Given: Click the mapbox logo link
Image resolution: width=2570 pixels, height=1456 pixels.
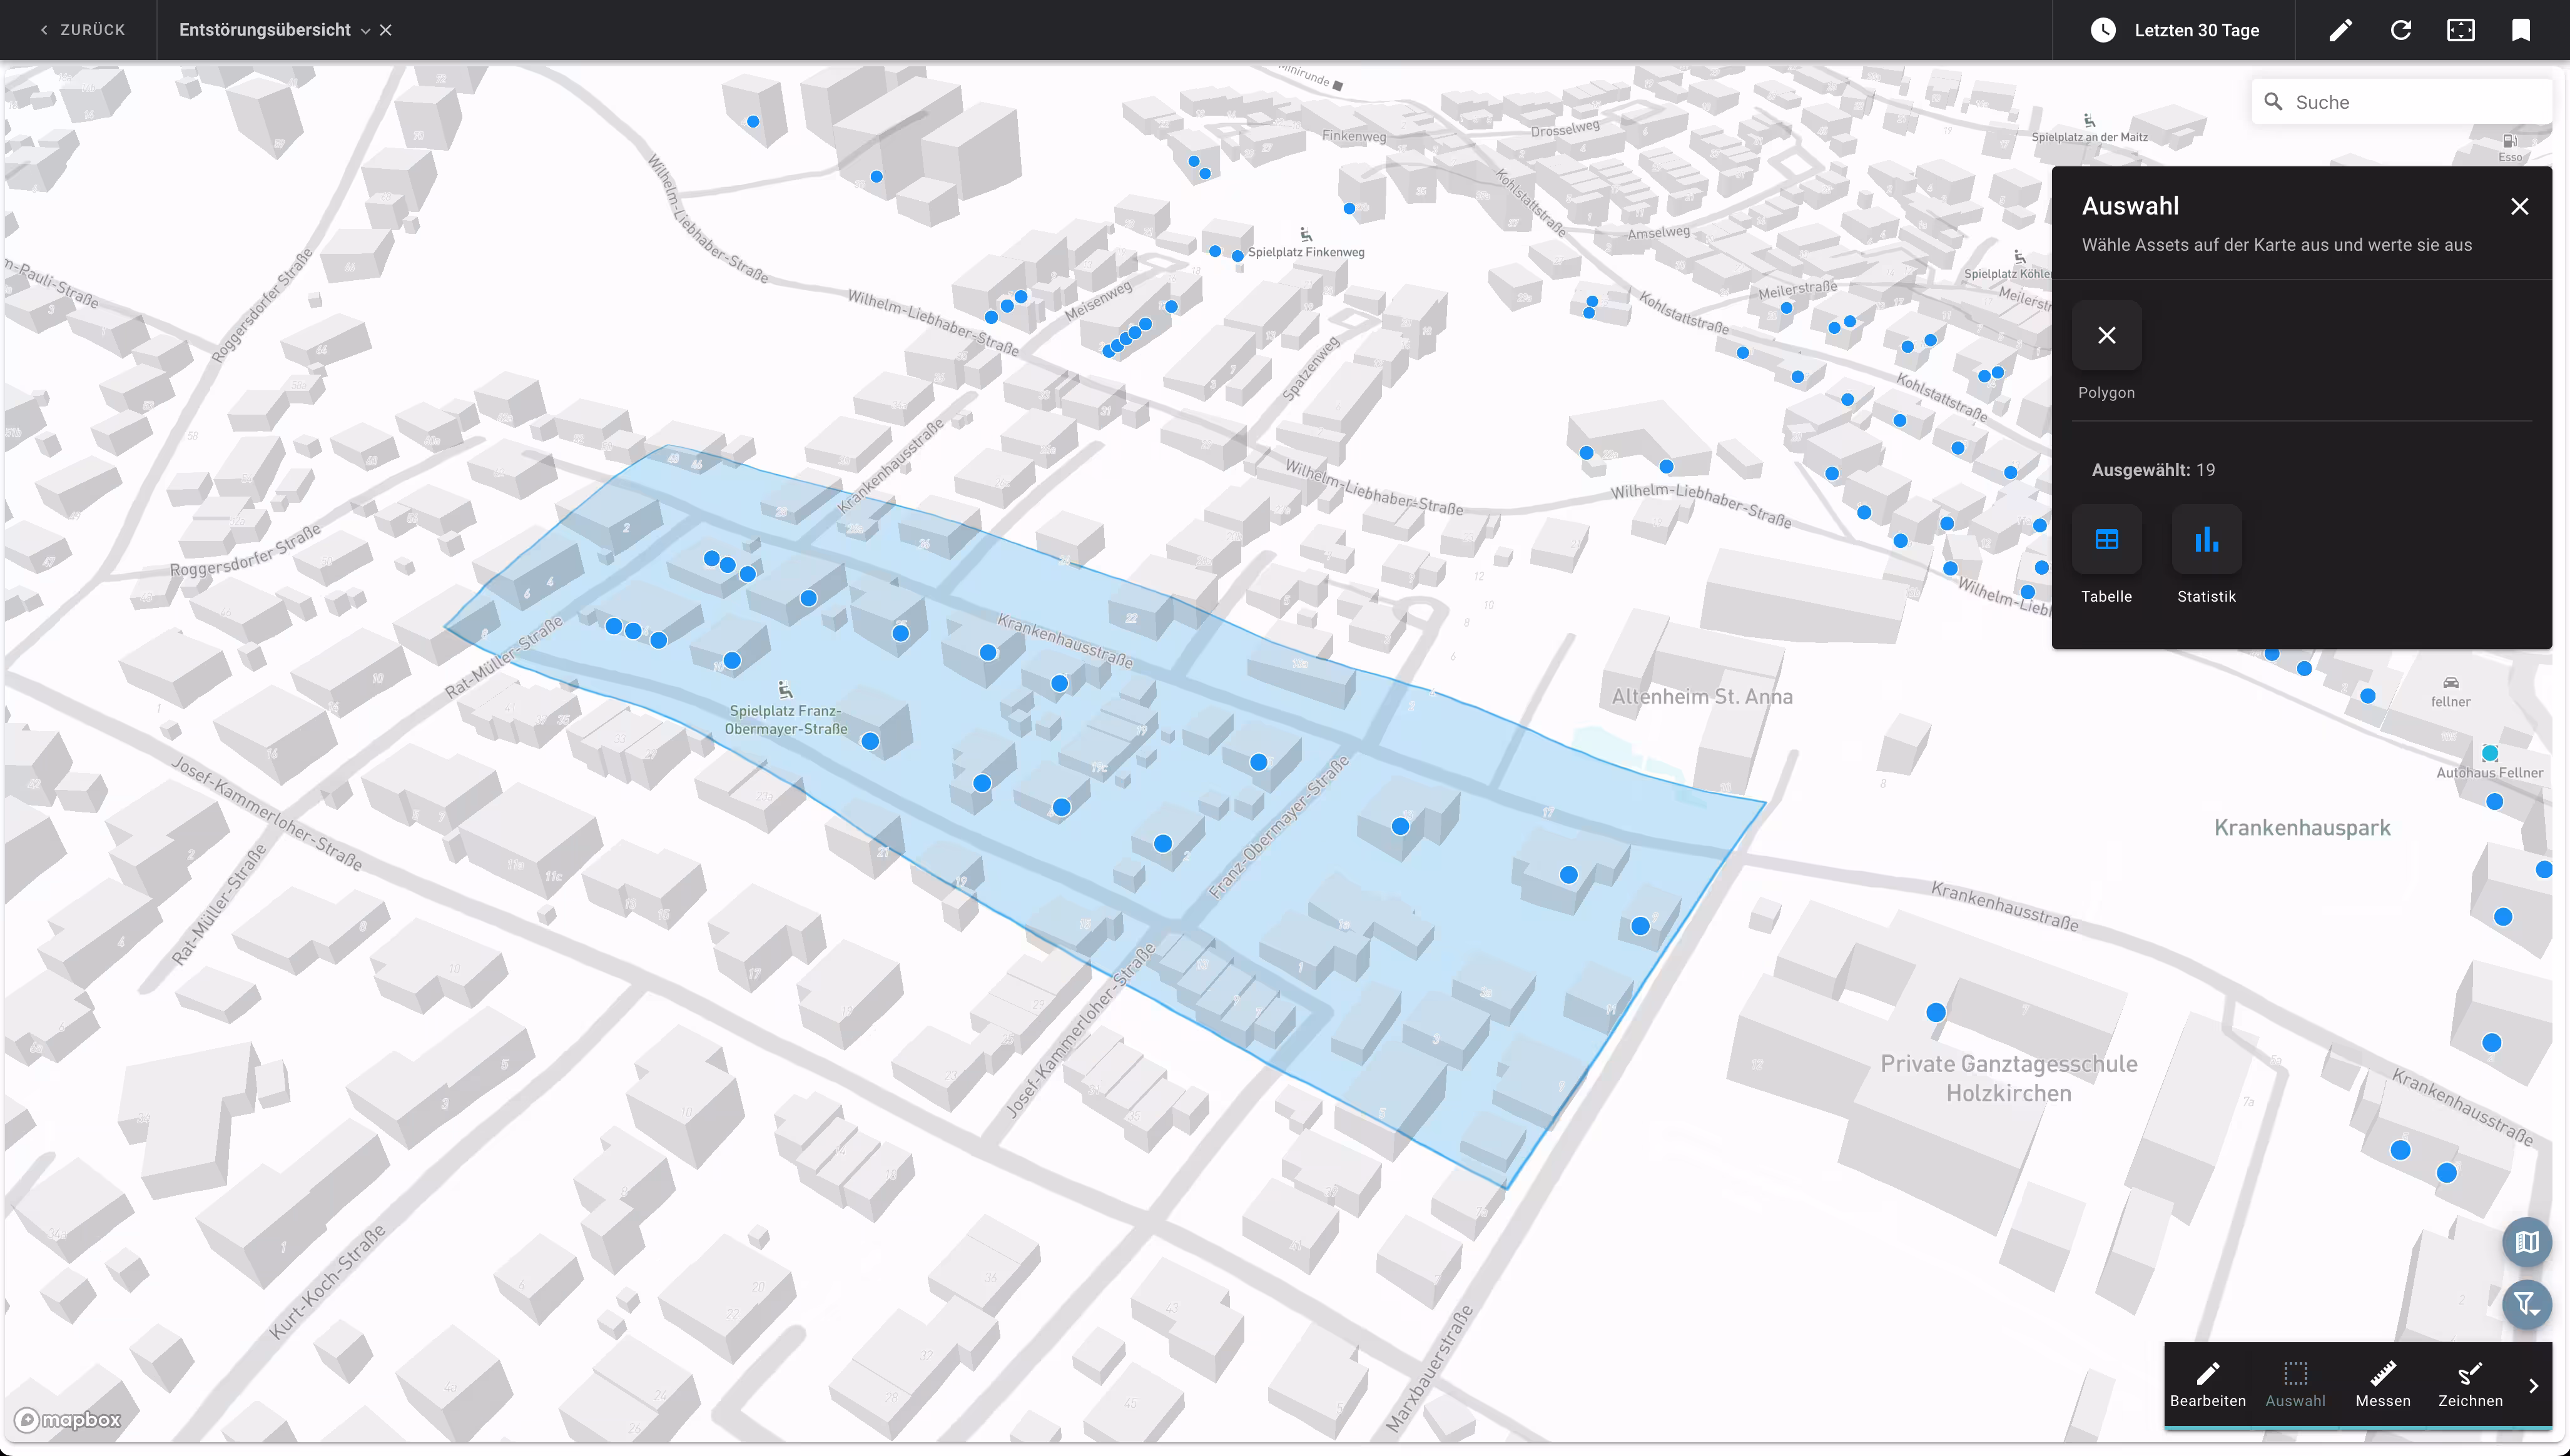Looking at the screenshot, I should tap(68, 1419).
